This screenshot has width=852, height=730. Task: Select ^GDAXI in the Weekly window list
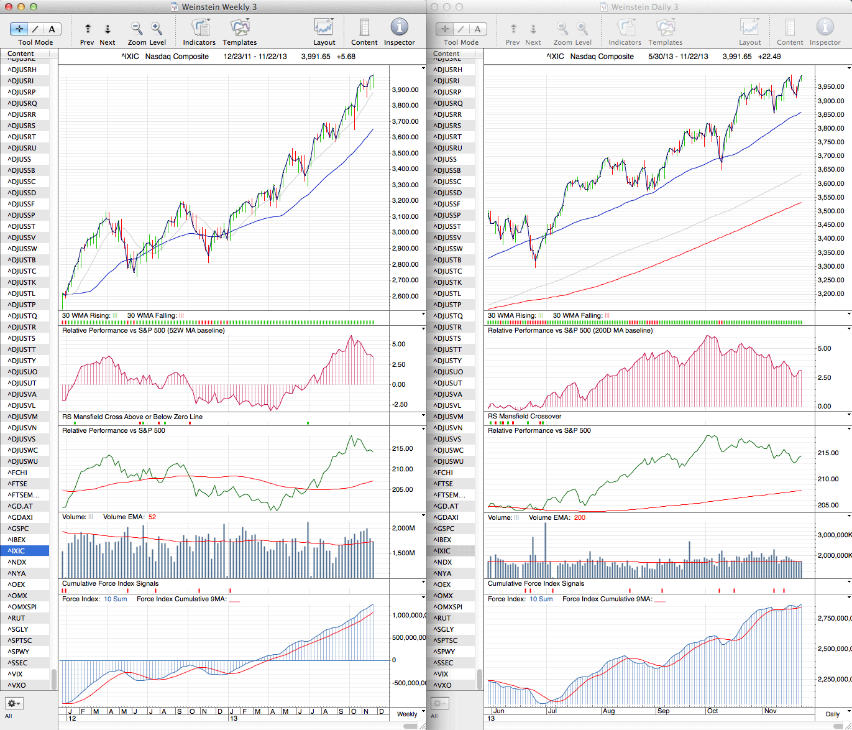[25, 517]
